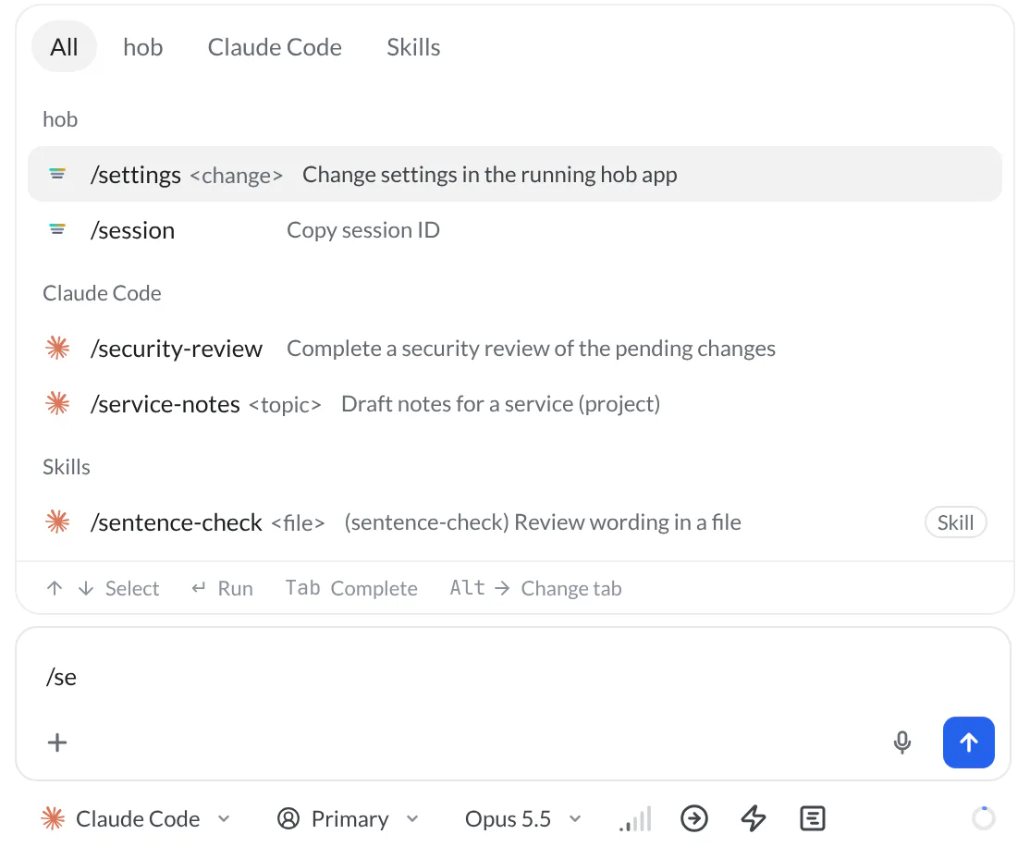This screenshot has height=859, width=1030.
Task: Click the loading spinner indicator
Action: click(x=984, y=818)
